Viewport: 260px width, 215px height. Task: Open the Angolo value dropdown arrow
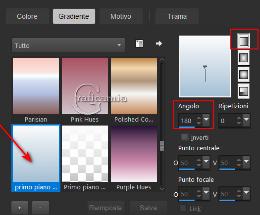tap(207, 120)
